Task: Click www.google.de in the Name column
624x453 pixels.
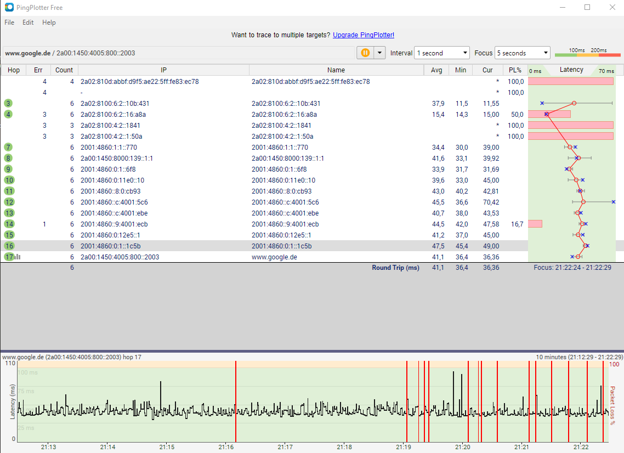Action: pyautogui.click(x=274, y=257)
